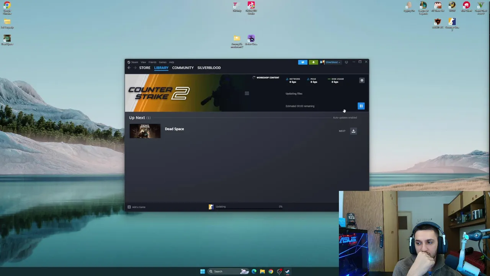Open the Friends menu
Viewport: 490px width, 276px height.
click(152, 62)
